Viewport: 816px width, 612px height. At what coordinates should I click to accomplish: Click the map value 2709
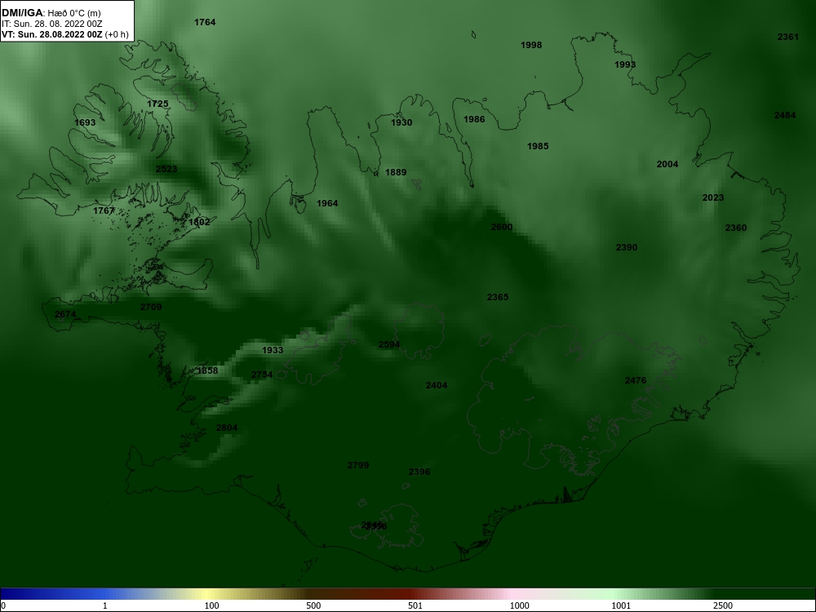tap(151, 307)
